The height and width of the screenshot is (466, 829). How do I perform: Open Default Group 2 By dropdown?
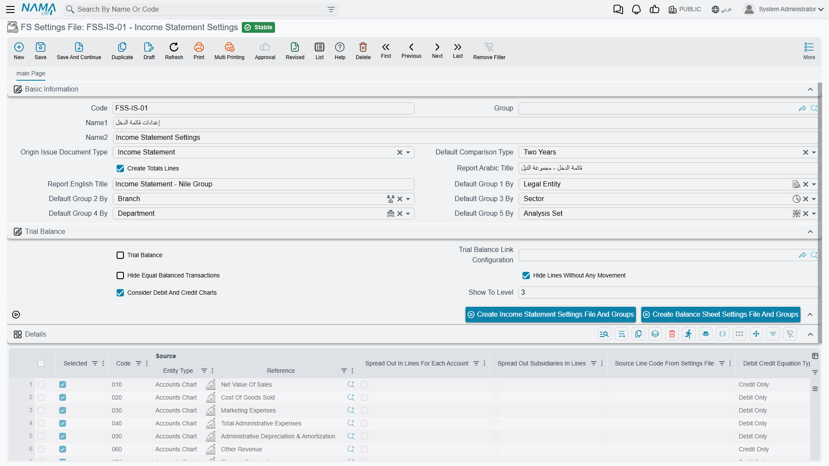click(408, 199)
